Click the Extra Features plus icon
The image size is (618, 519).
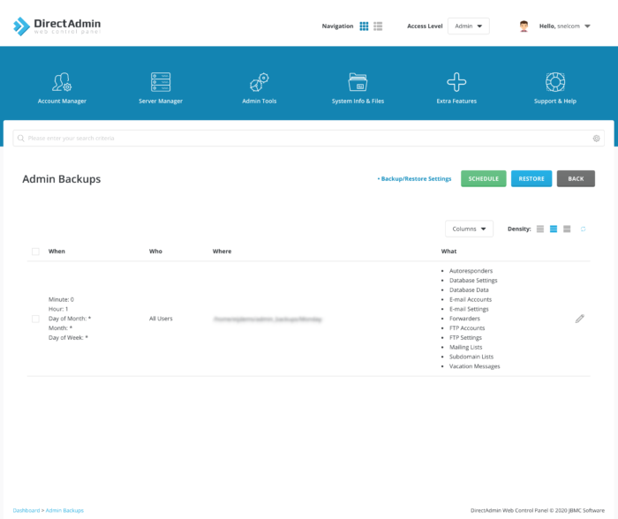[x=456, y=82]
